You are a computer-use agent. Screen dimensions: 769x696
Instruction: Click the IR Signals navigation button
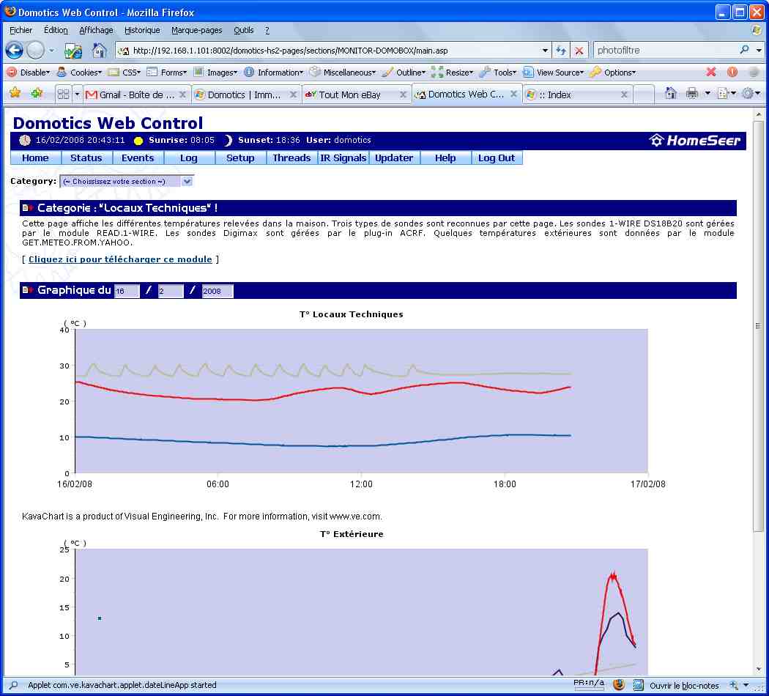(343, 158)
